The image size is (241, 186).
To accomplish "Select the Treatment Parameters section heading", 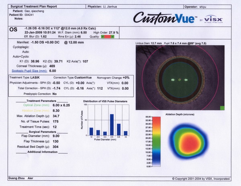I will (41, 101).
